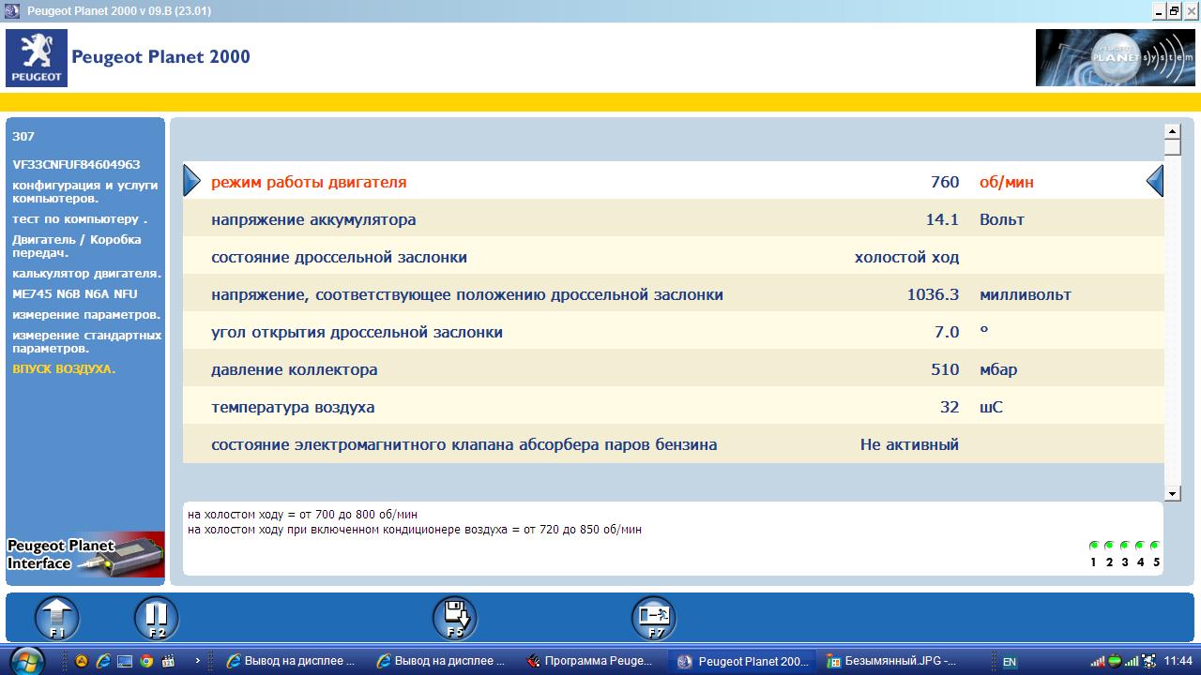The width and height of the screenshot is (1201, 675).
Task: Open 'измерение параметров' breadcrumb
Action: (x=85, y=314)
